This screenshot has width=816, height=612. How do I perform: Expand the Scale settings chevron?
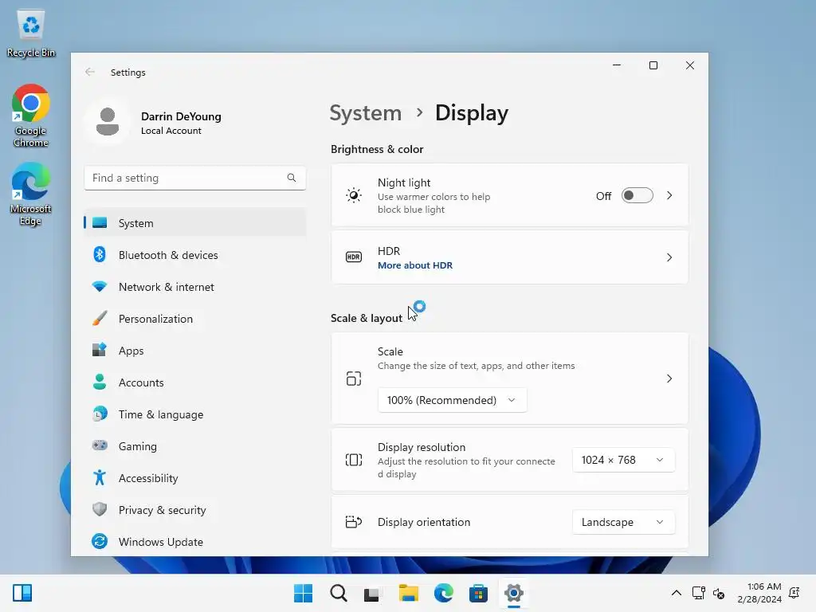point(669,379)
